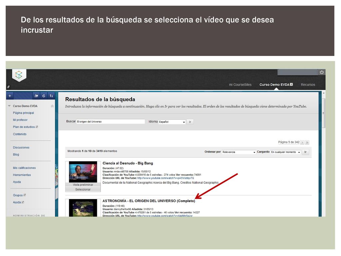Screen dimensions: 341x256
Task: Click title 'Ciencia al Desnudo - Big Bang'
Action: 128,163
